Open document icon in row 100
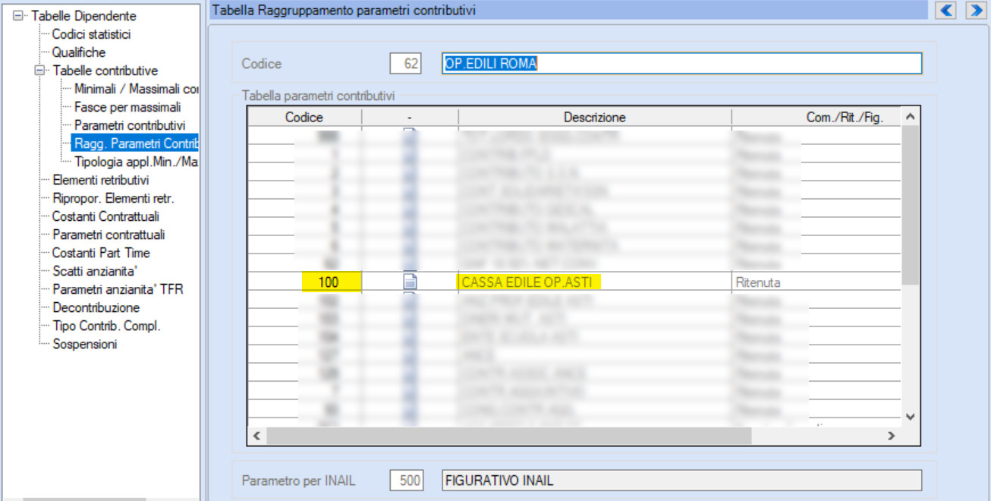The height and width of the screenshot is (501, 991). [x=410, y=282]
